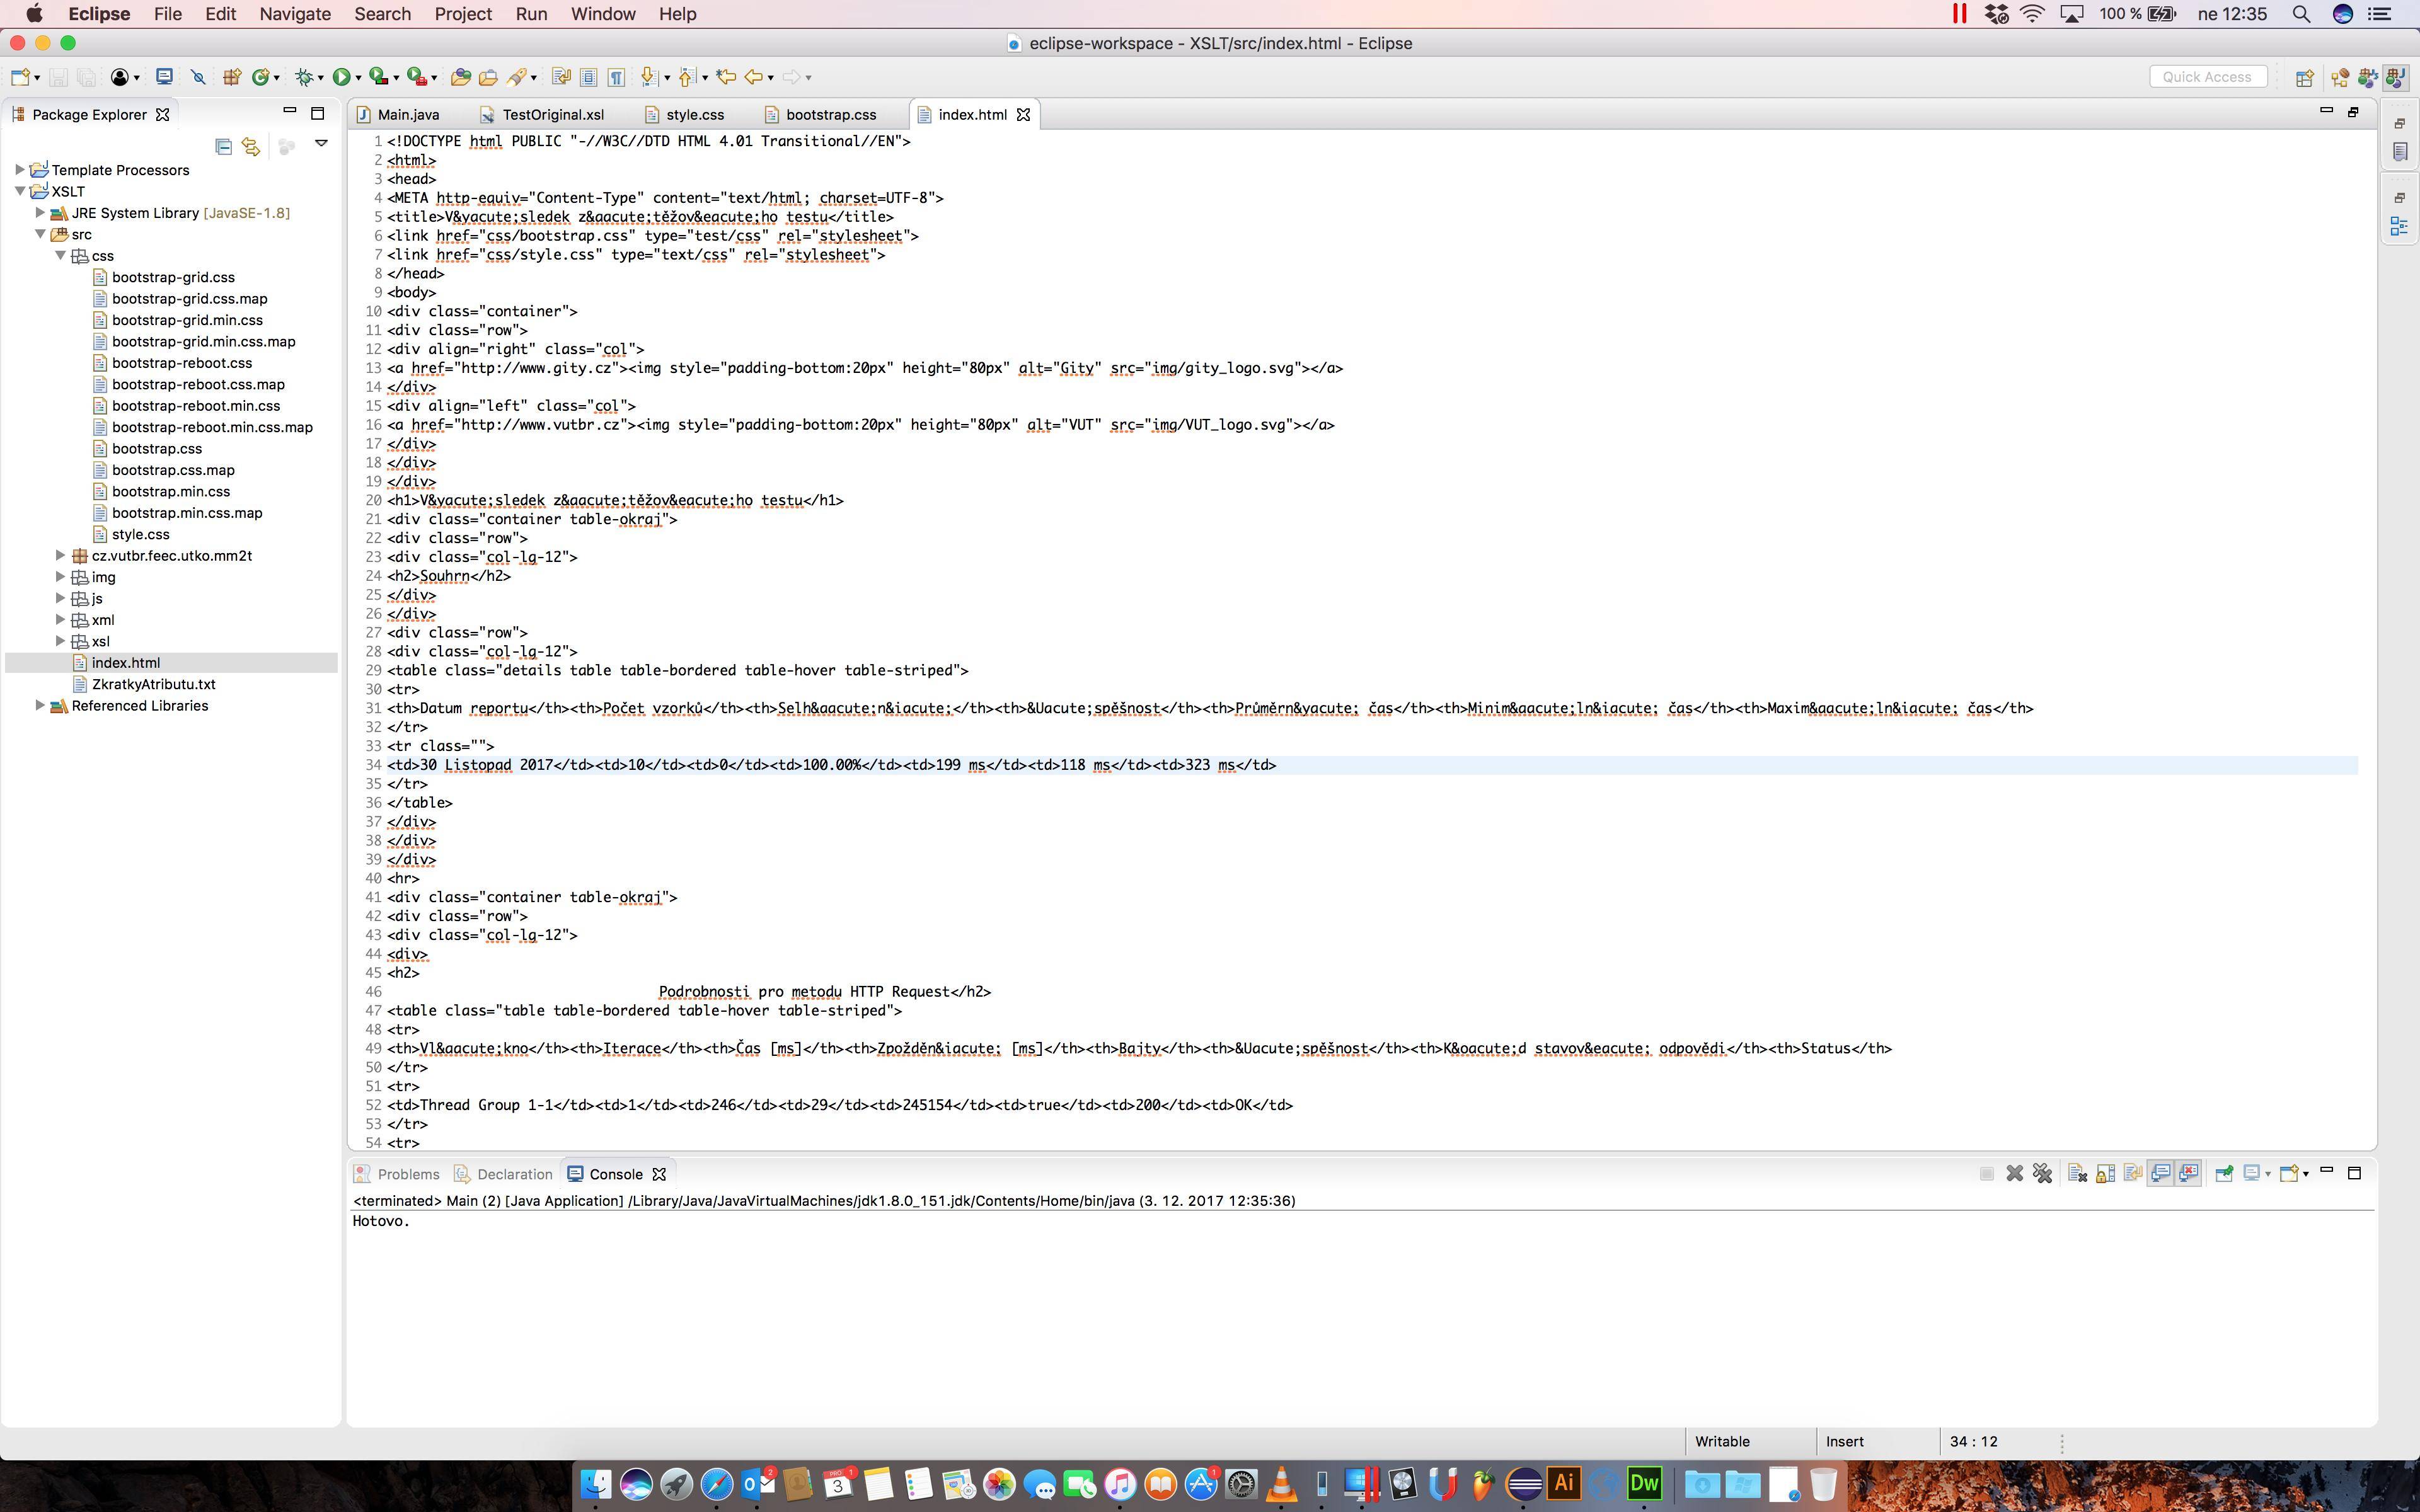Collapse the css package folder

pyautogui.click(x=60, y=255)
